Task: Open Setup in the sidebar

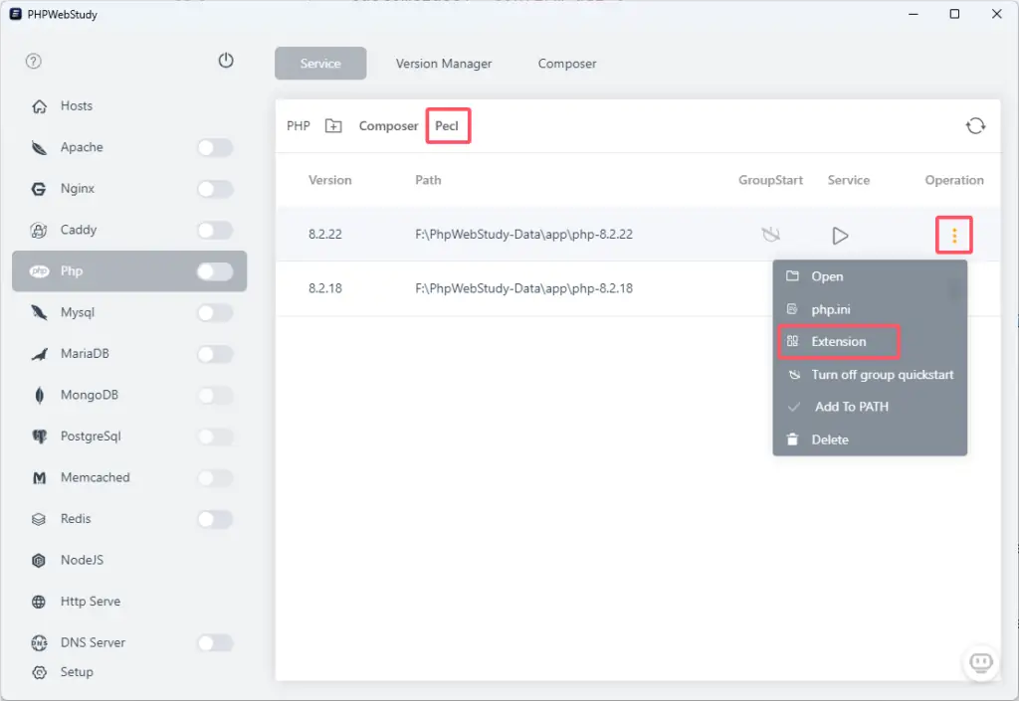Action: (x=76, y=672)
